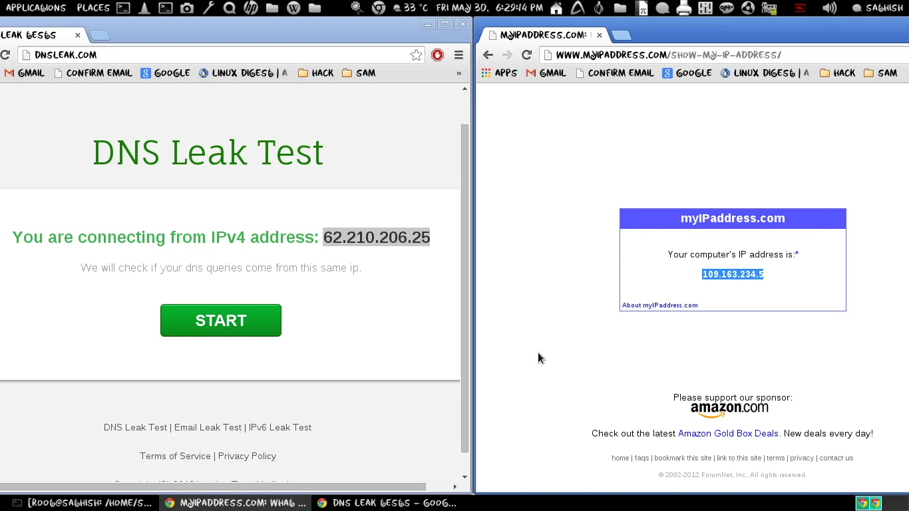This screenshot has height=511, width=909.
Task: Click the magnifier search launcher in panel
Action: (x=230, y=8)
